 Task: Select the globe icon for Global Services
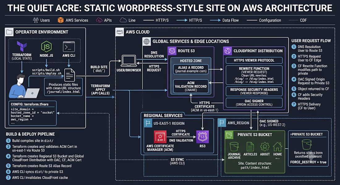click(147, 41)
